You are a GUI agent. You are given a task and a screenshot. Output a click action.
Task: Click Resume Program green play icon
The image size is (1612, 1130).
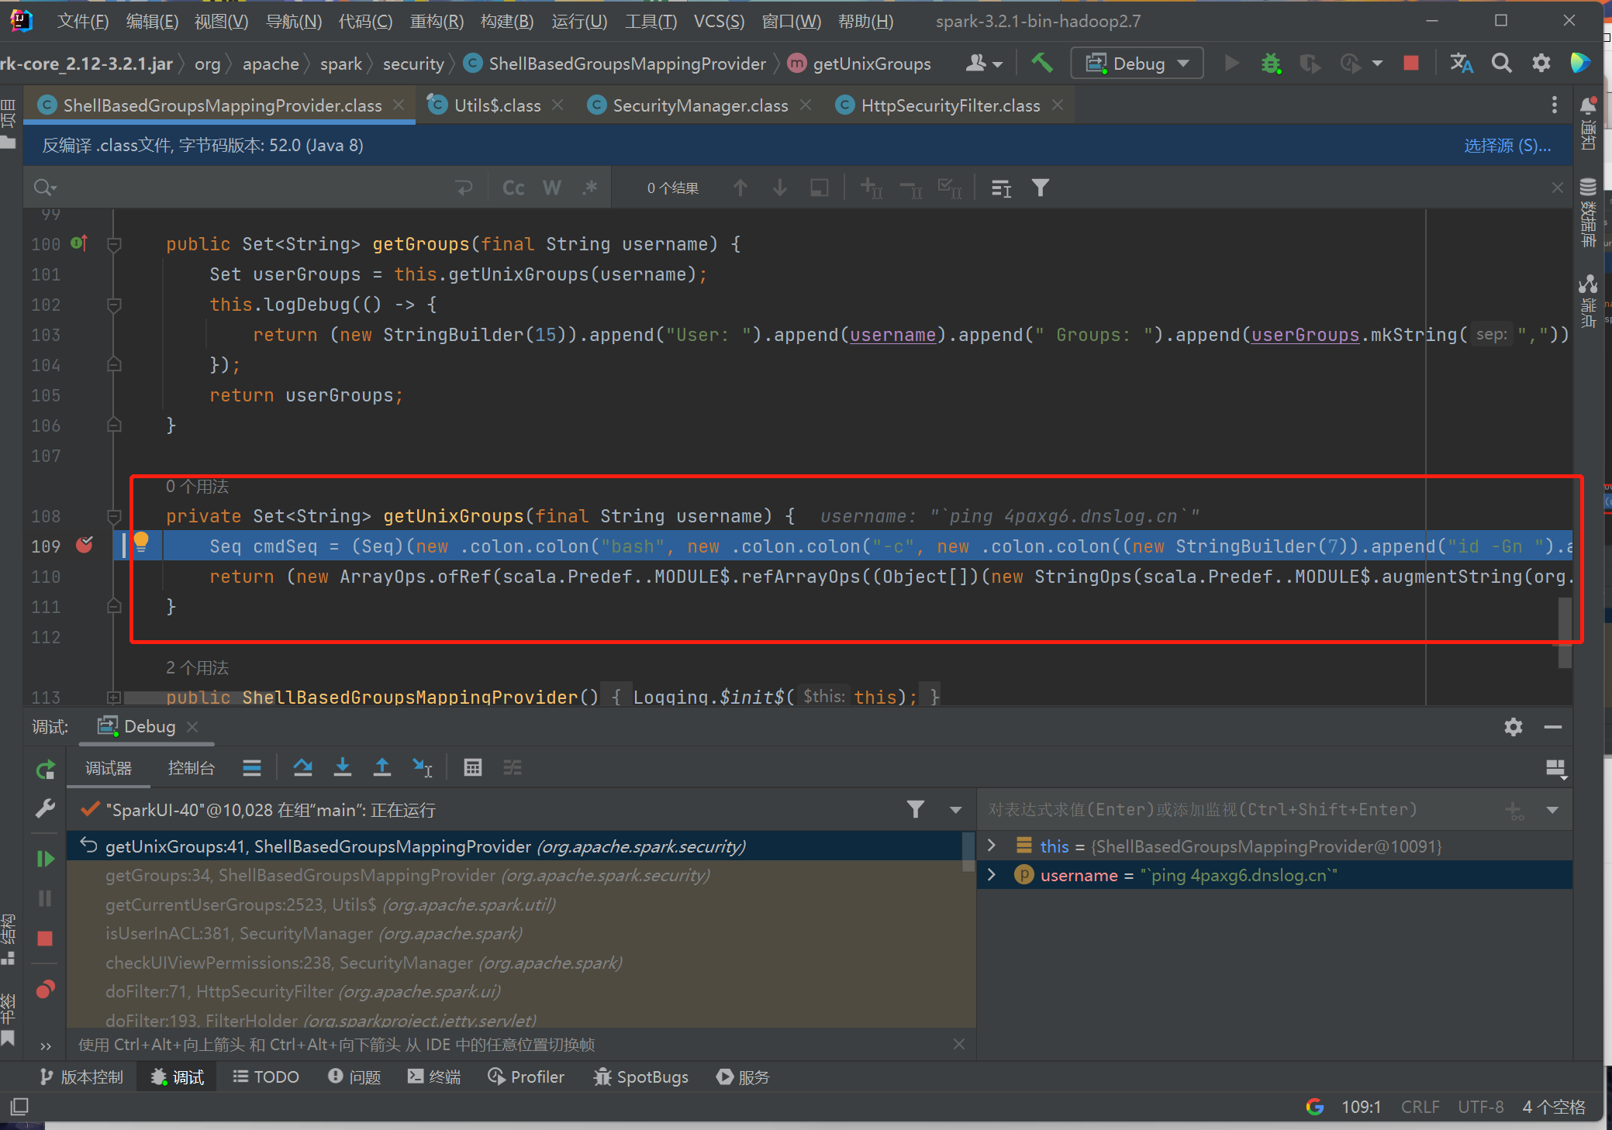pos(45,859)
